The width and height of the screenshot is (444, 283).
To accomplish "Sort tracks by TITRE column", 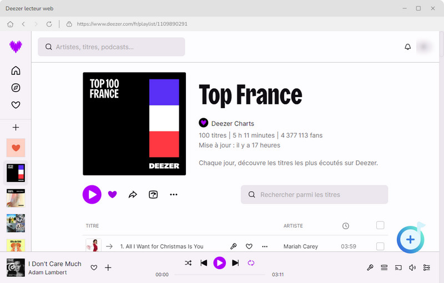I will [x=92, y=226].
